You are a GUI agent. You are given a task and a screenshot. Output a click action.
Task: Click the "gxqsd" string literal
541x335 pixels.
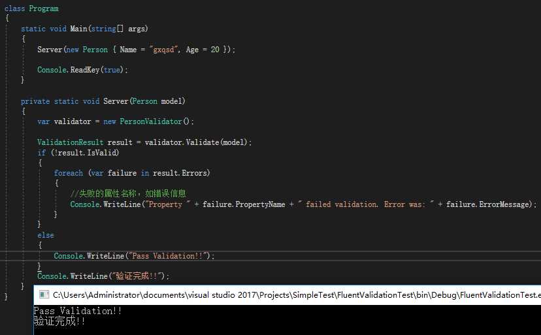pyautogui.click(x=163, y=50)
